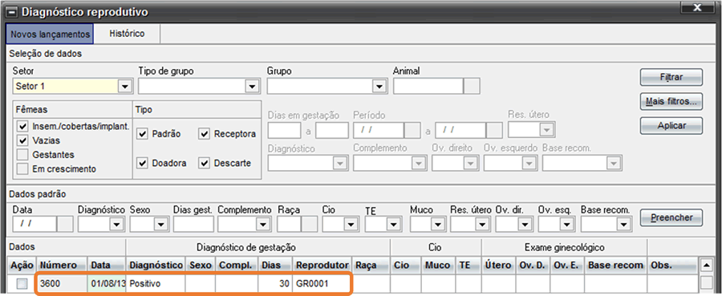Open Base recom. dropdown in Dados padrão

[623, 224]
